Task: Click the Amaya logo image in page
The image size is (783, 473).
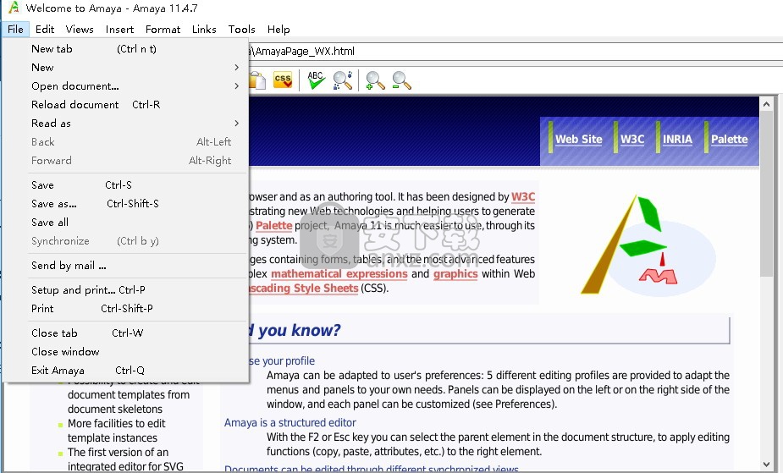Action: click(x=648, y=245)
